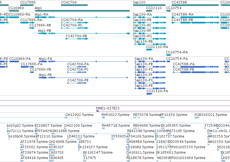The image size is (230, 162).
Task: Select the CG17666 gene label
Action: click(28, 2)
